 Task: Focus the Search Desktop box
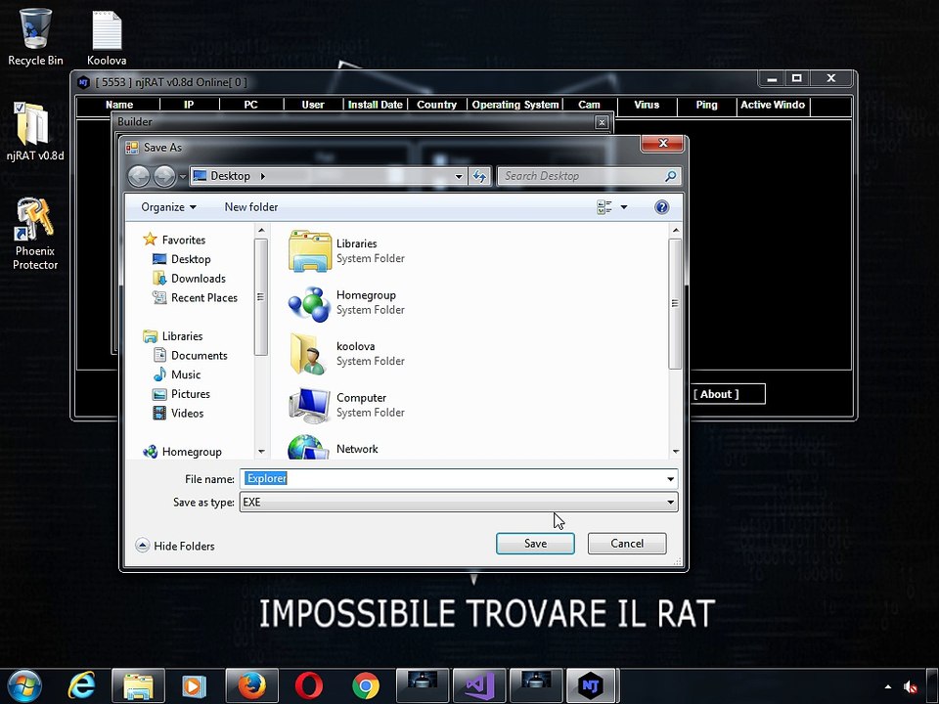[581, 176]
